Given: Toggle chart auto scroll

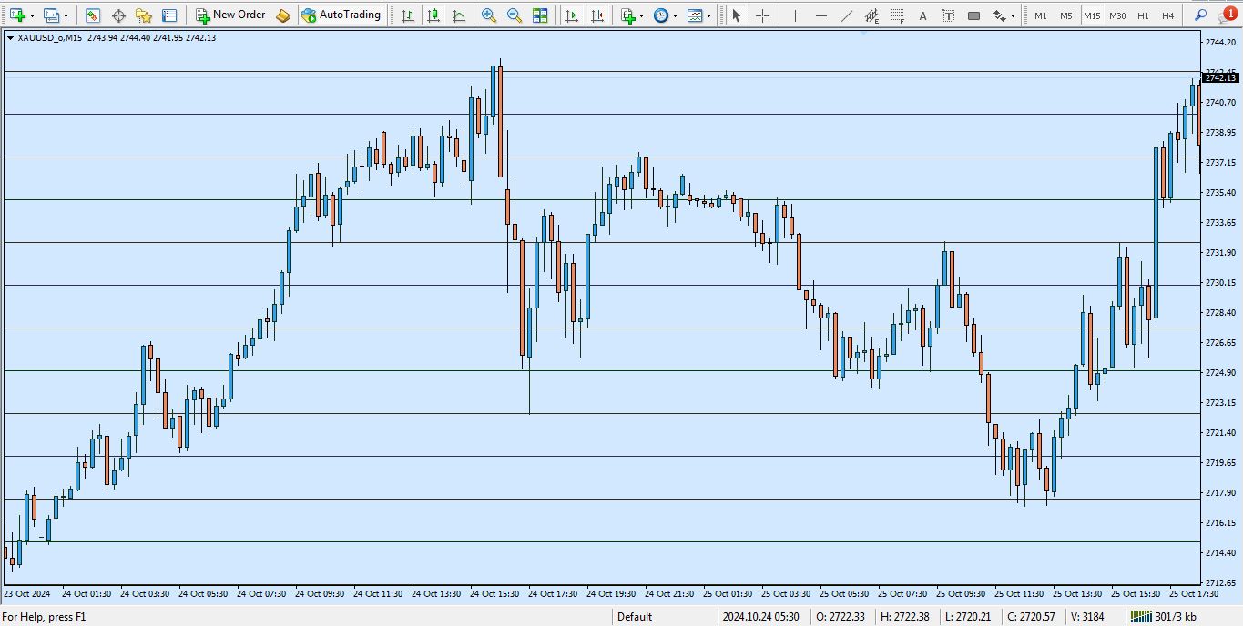Looking at the screenshot, I should pos(571,15).
